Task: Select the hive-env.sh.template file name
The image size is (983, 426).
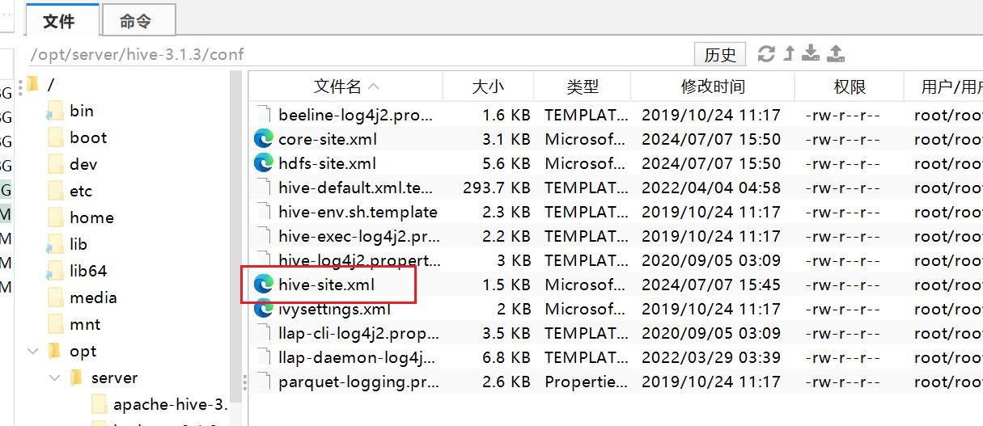Action: [x=358, y=212]
